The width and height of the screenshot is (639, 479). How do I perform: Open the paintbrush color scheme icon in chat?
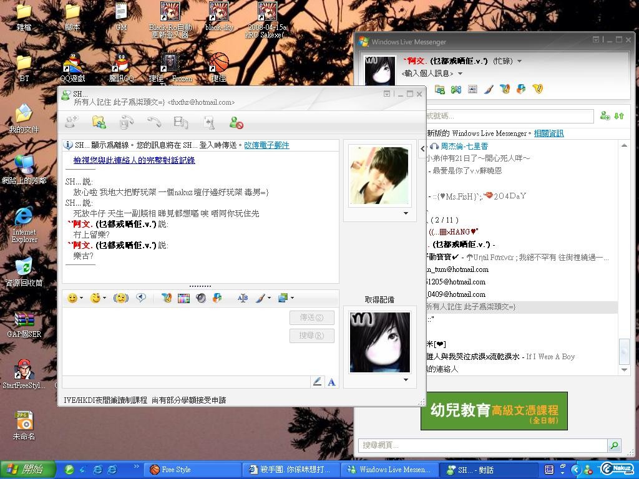click(260, 299)
